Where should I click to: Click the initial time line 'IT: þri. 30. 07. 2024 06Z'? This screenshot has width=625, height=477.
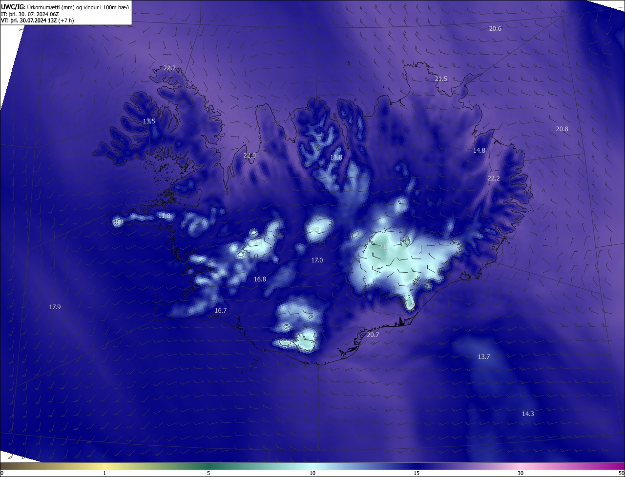click(29, 14)
